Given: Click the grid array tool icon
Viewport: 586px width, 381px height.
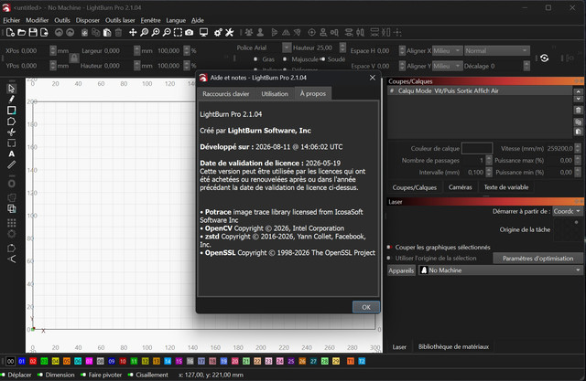Looking at the screenshot, I should click(12, 223).
